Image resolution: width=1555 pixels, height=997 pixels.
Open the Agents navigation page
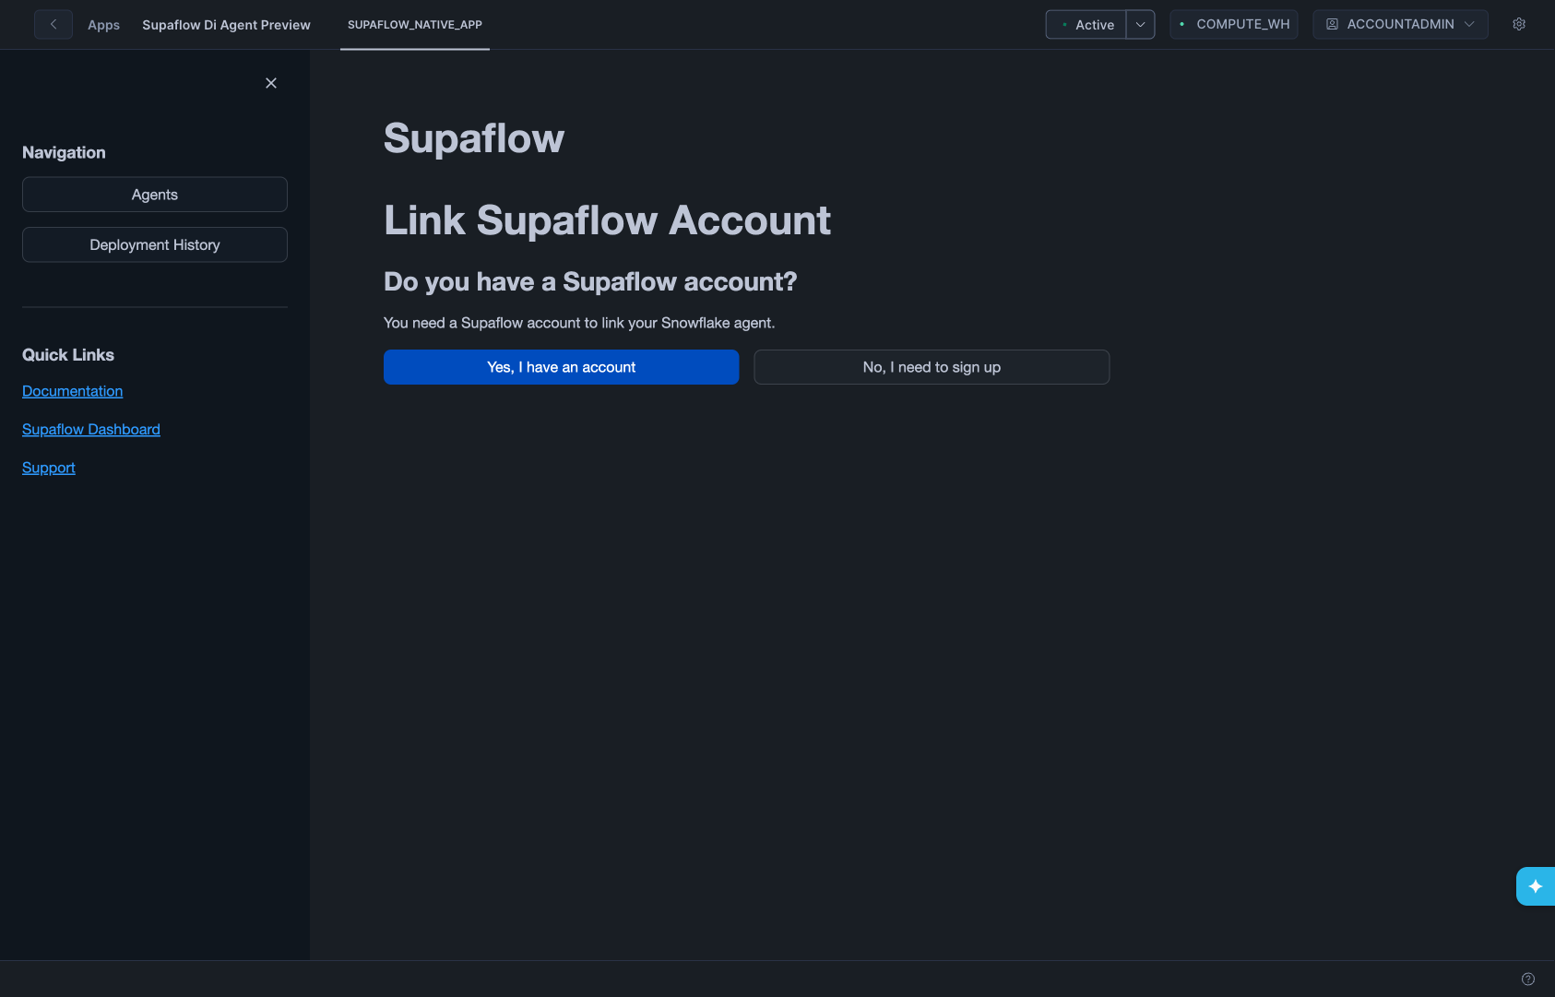154,194
